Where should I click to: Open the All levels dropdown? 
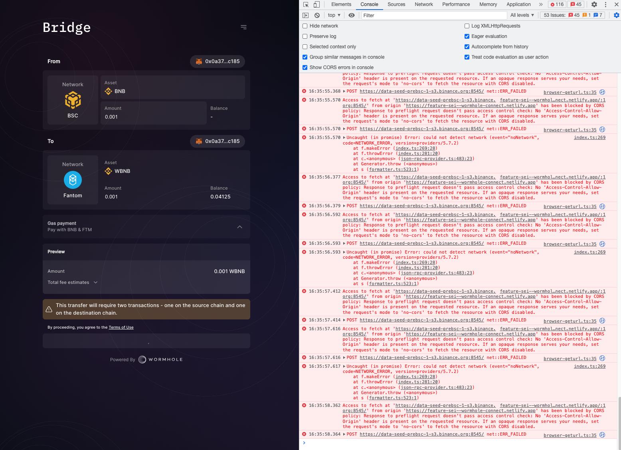click(x=522, y=15)
